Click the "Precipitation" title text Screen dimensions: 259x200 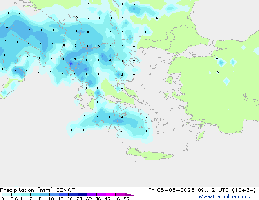point(17,190)
